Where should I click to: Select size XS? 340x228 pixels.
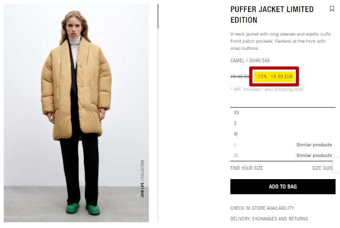[x=283, y=112]
